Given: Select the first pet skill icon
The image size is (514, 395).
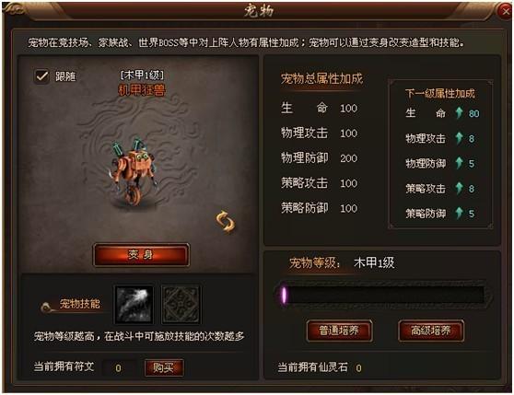Looking at the screenshot, I should 134,304.
